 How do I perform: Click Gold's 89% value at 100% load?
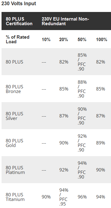[x=101, y=143]
